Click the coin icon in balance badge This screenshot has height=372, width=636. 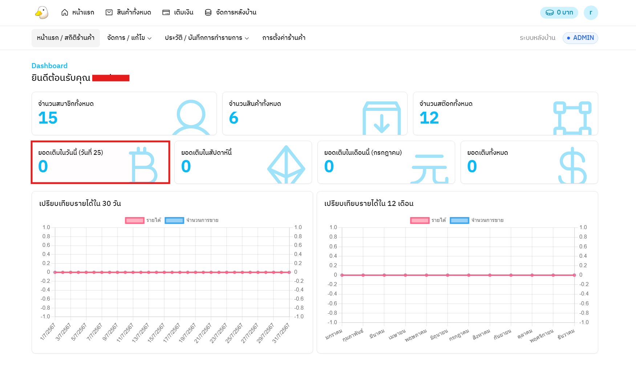tap(550, 13)
